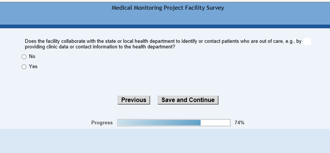Click the word "Previous" on the back button

click(134, 100)
